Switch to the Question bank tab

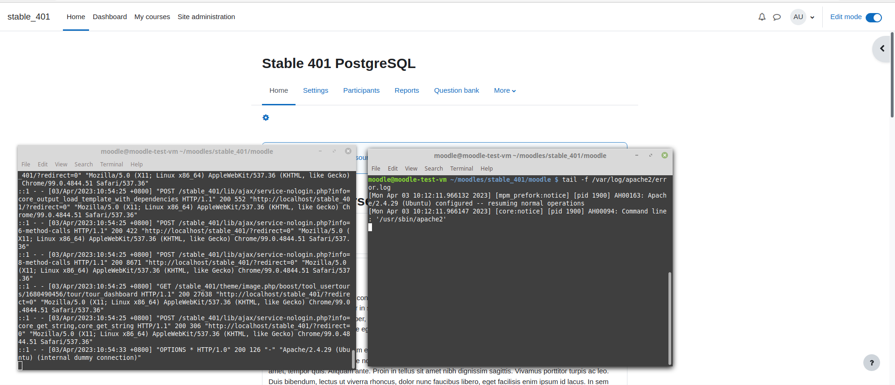456,90
